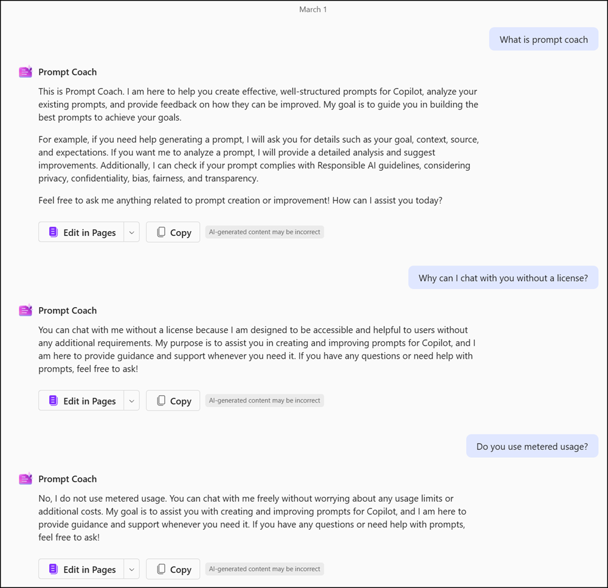The image size is (608, 588).
Task: Click the Prompt Coach name above the license reply
Action: [x=67, y=311]
